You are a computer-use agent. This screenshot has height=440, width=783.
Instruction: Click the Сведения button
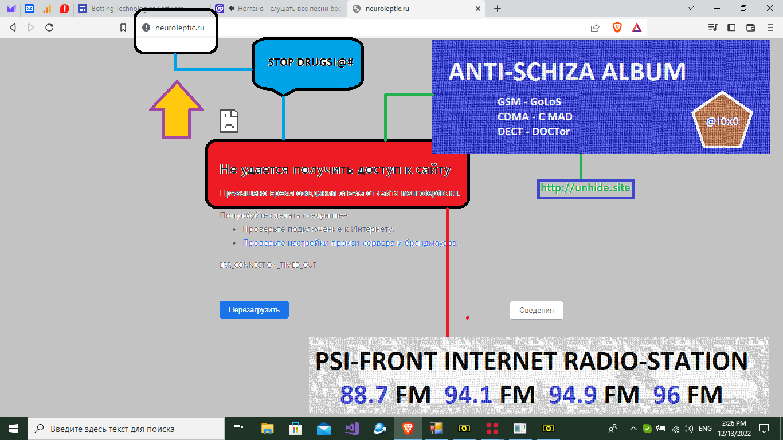(x=537, y=310)
